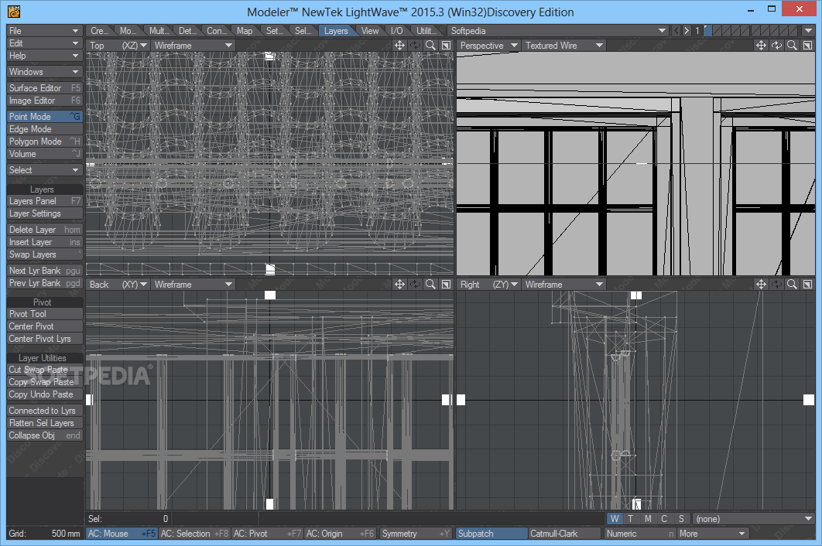
Task: Click the Numeric button
Action: [639, 534]
